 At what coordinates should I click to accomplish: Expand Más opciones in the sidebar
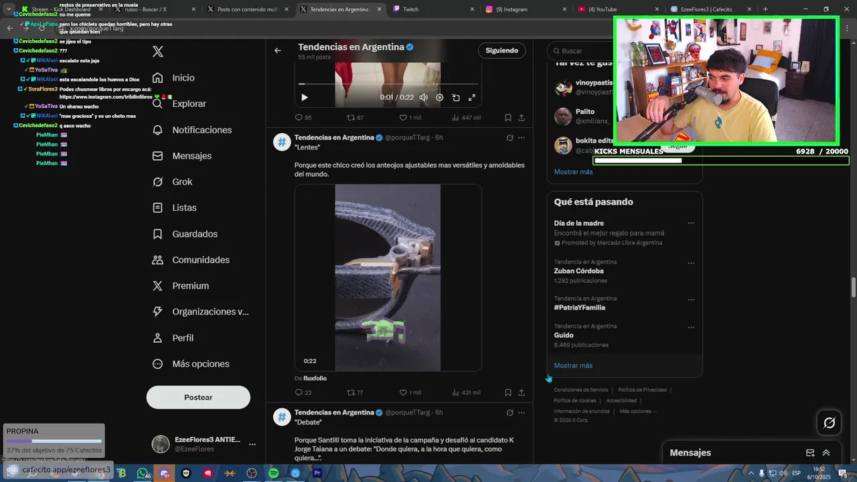click(191, 364)
